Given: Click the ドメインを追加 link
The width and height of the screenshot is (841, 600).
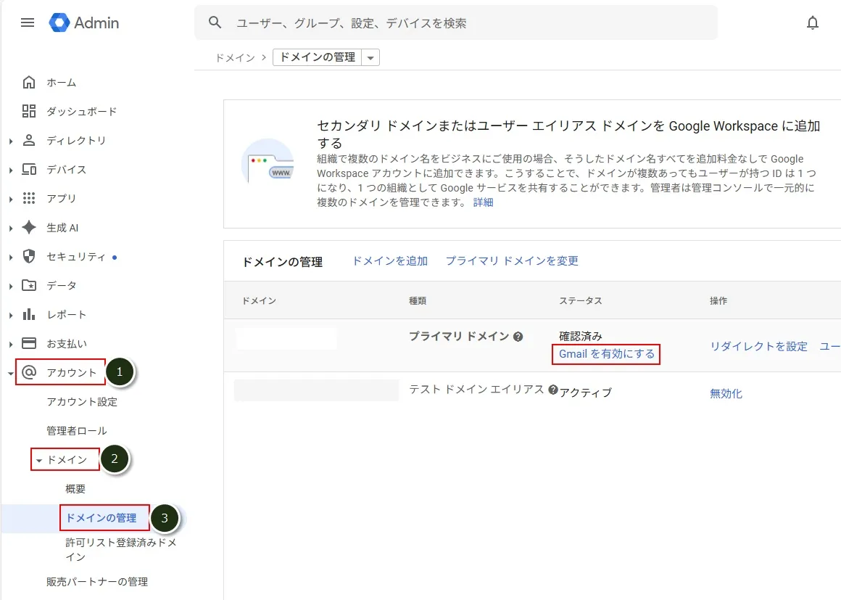Looking at the screenshot, I should [x=389, y=260].
